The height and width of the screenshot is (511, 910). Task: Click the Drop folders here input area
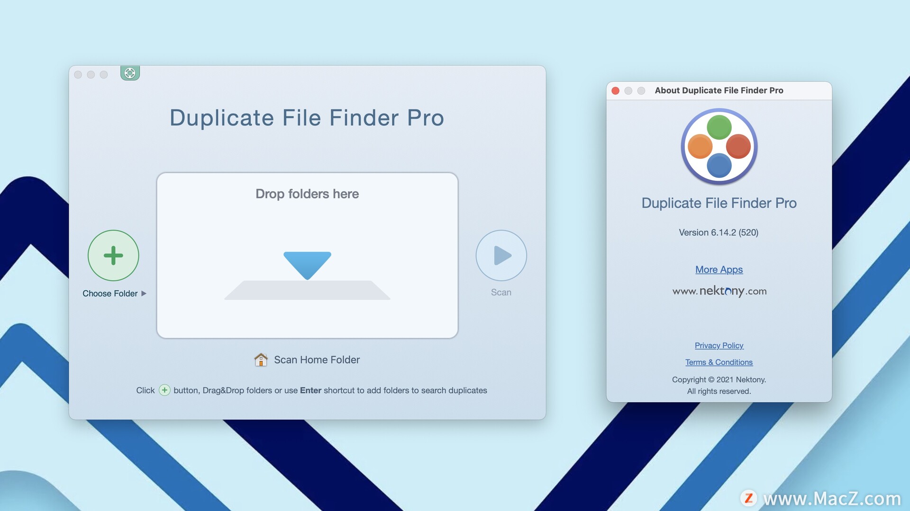click(x=307, y=255)
